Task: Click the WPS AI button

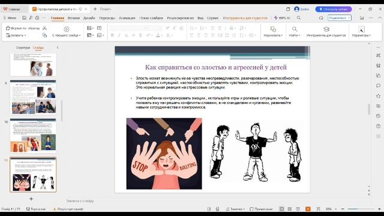Action: pyautogui.click(x=282, y=18)
